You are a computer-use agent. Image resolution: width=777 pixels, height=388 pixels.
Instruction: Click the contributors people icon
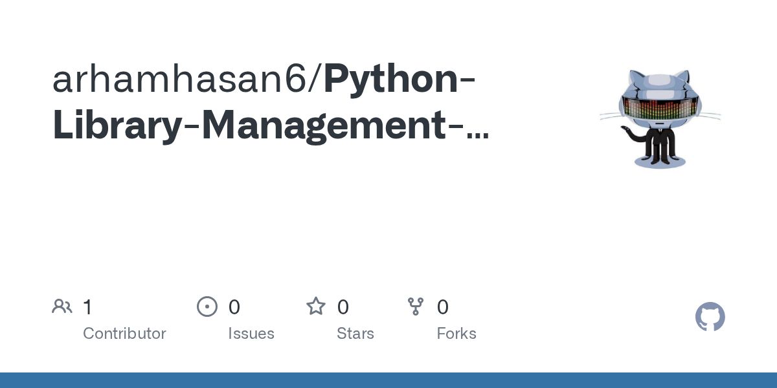click(x=62, y=307)
